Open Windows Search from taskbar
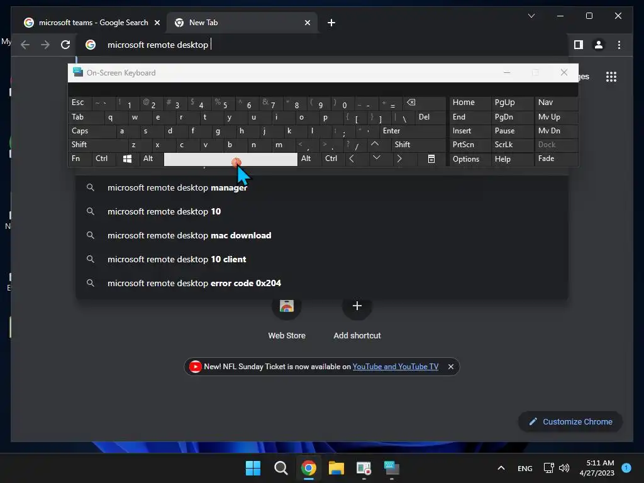This screenshot has height=483, width=644. (x=281, y=468)
